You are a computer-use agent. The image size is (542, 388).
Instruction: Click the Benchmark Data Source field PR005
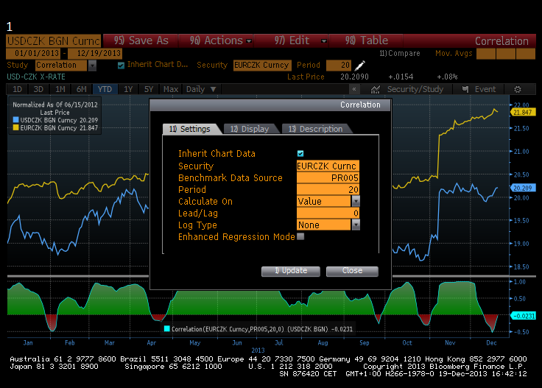[328, 177]
